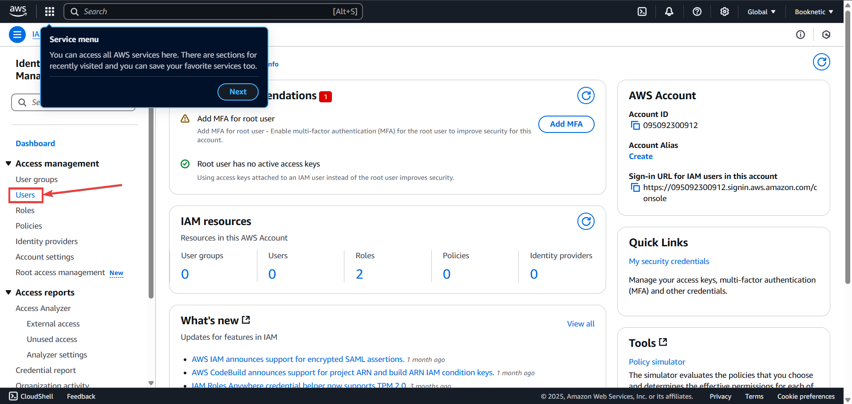Image resolution: width=852 pixels, height=404 pixels.
Task: Click the Identity providers count of 0
Action: pyautogui.click(x=534, y=274)
